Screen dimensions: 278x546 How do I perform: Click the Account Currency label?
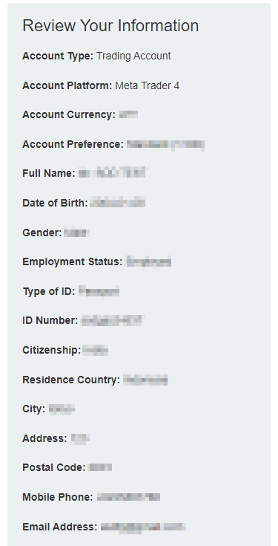[x=69, y=115]
